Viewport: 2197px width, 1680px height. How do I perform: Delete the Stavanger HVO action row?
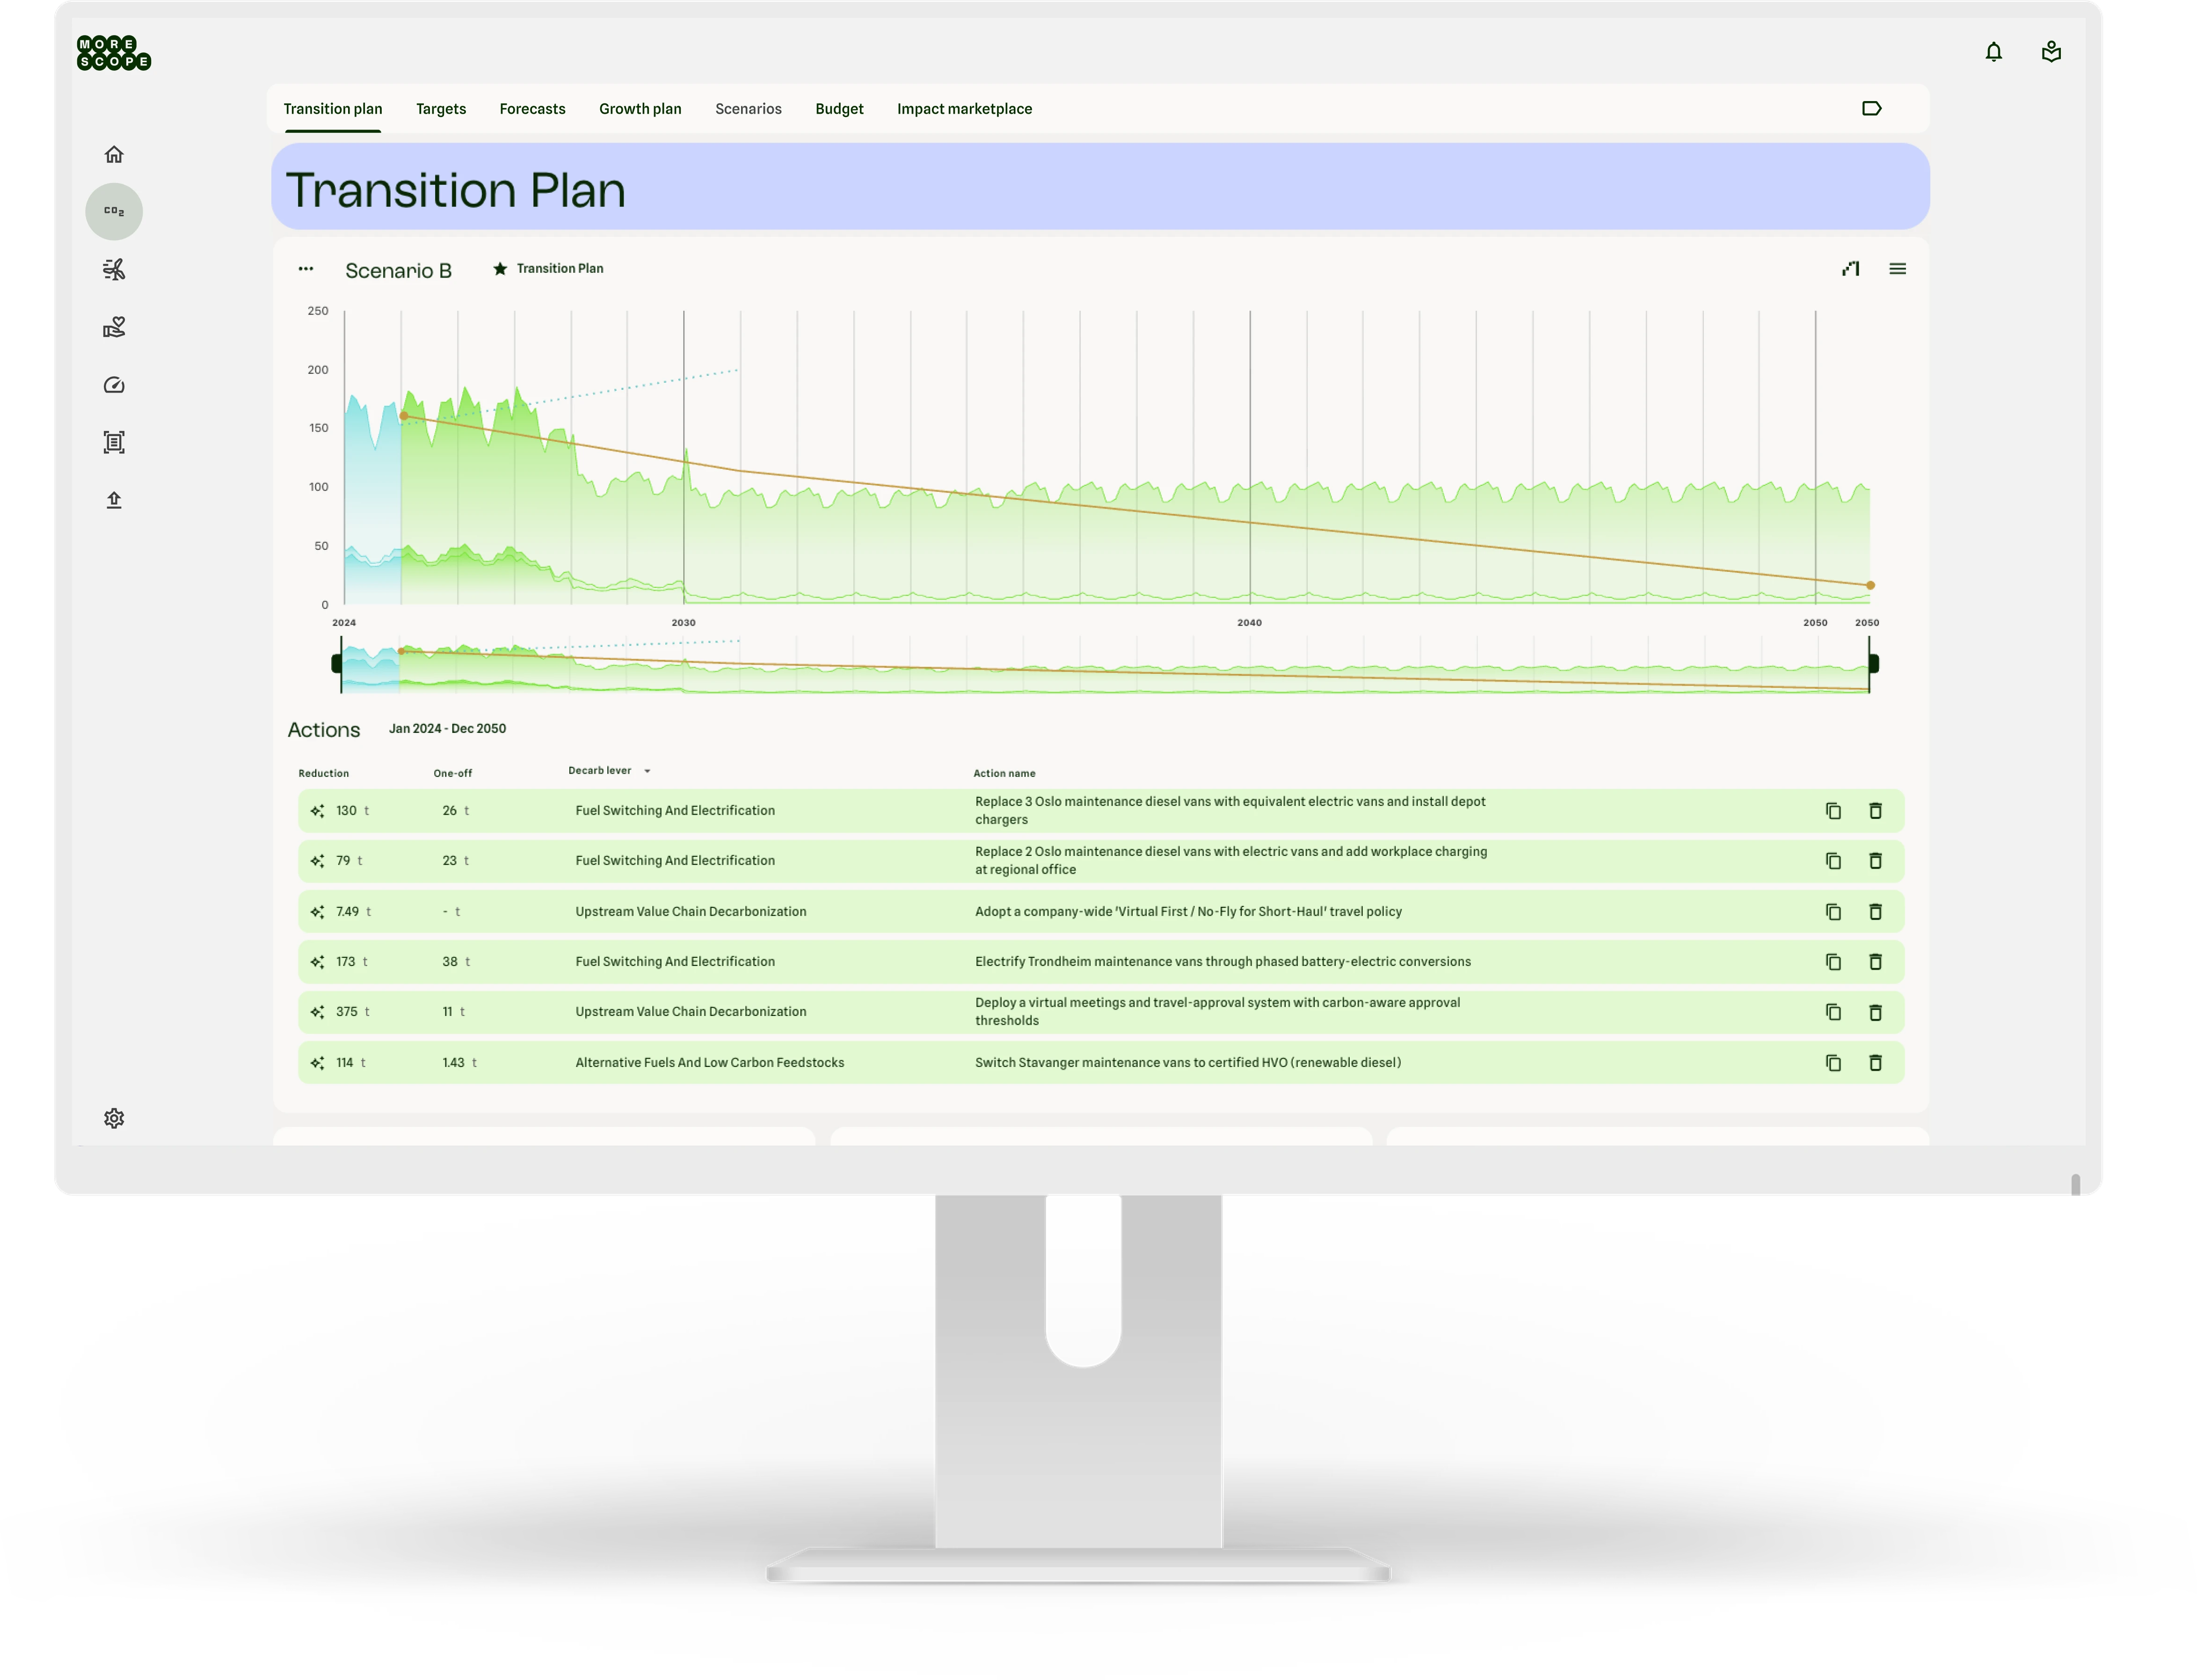coord(1875,1063)
